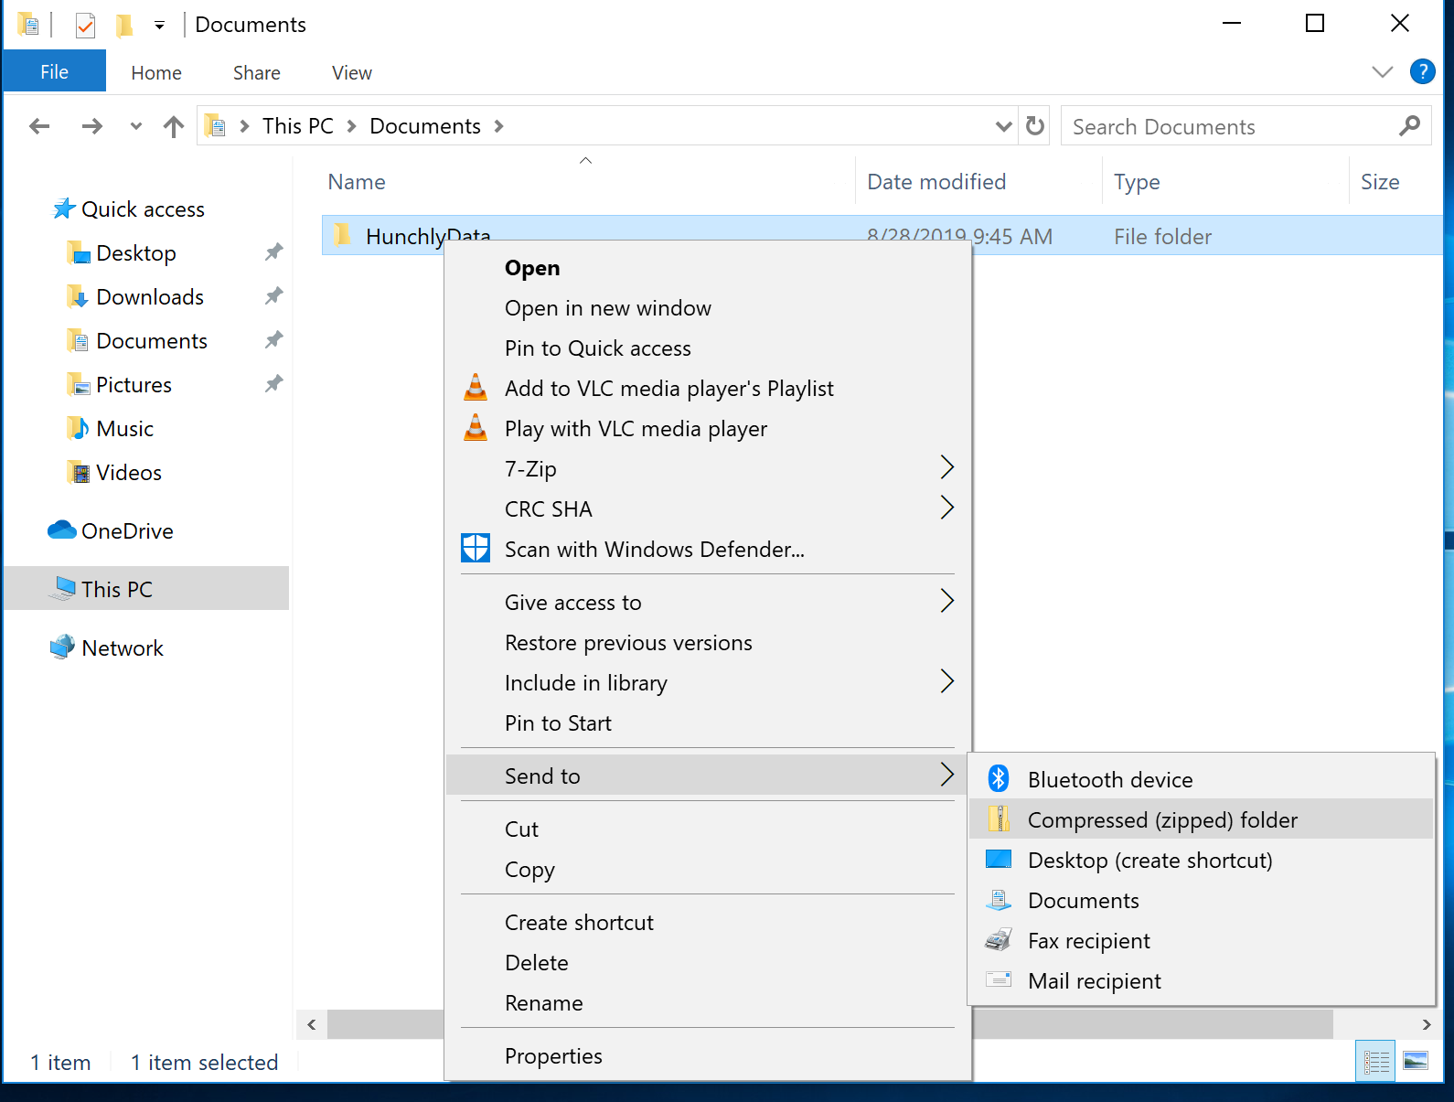The width and height of the screenshot is (1454, 1102).
Task: Open the address bar history dropdown
Action: pos(1003,126)
